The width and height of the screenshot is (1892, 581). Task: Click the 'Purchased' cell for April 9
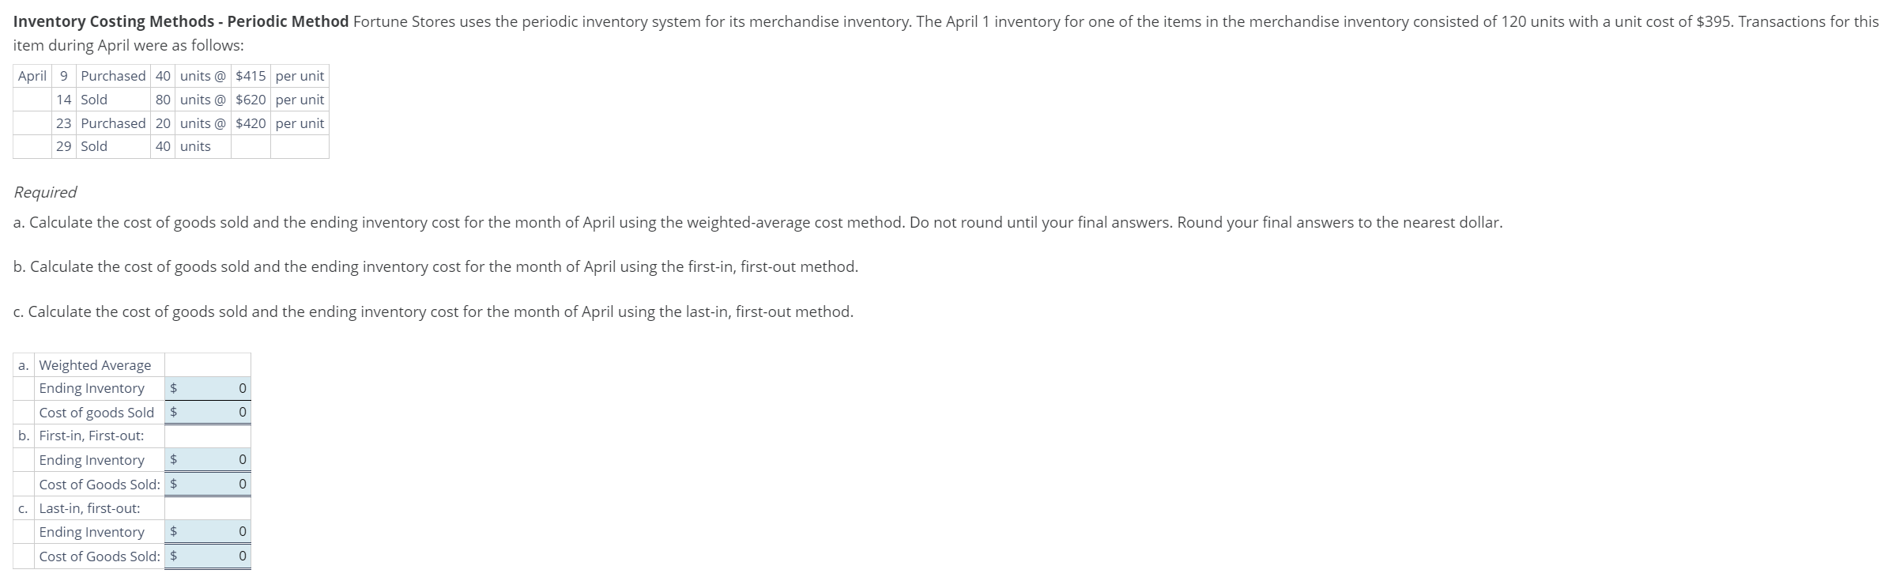coord(113,76)
